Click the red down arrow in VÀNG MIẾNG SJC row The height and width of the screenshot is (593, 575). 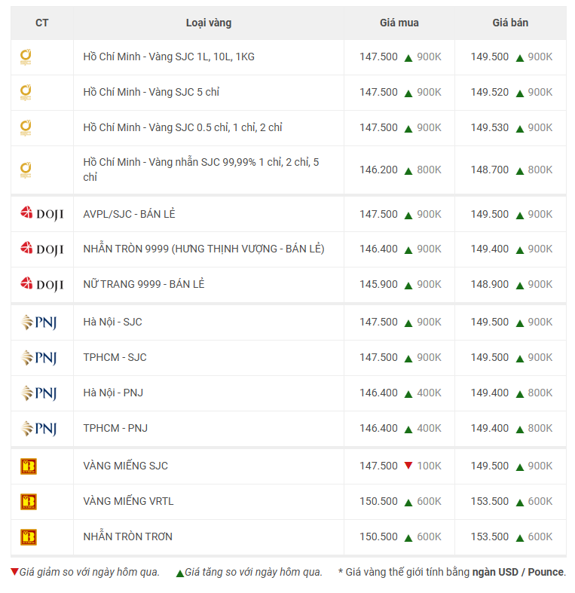(x=408, y=466)
